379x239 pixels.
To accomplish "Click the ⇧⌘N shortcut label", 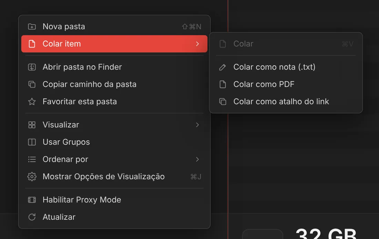I will [192, 26].
